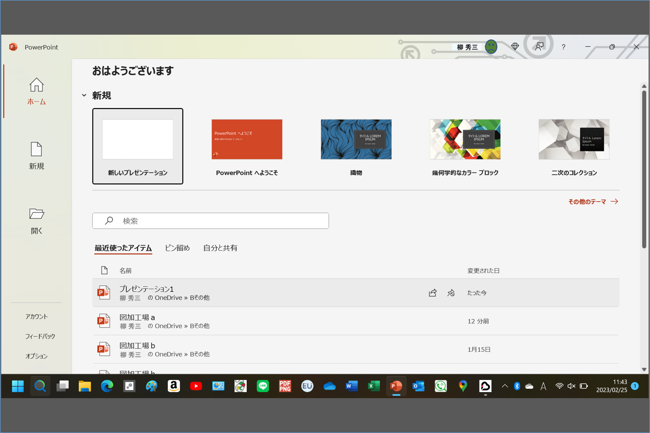This screenshot has width=650, height=433.
Task: Click the scrollbar up arrow
Action: click(x=644, y=86)
